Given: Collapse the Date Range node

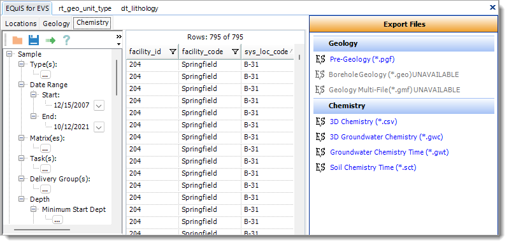Looking at the screenshot, I should coord(22,85).
